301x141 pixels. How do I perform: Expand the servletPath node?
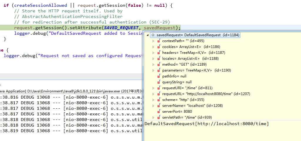[153, 117]
